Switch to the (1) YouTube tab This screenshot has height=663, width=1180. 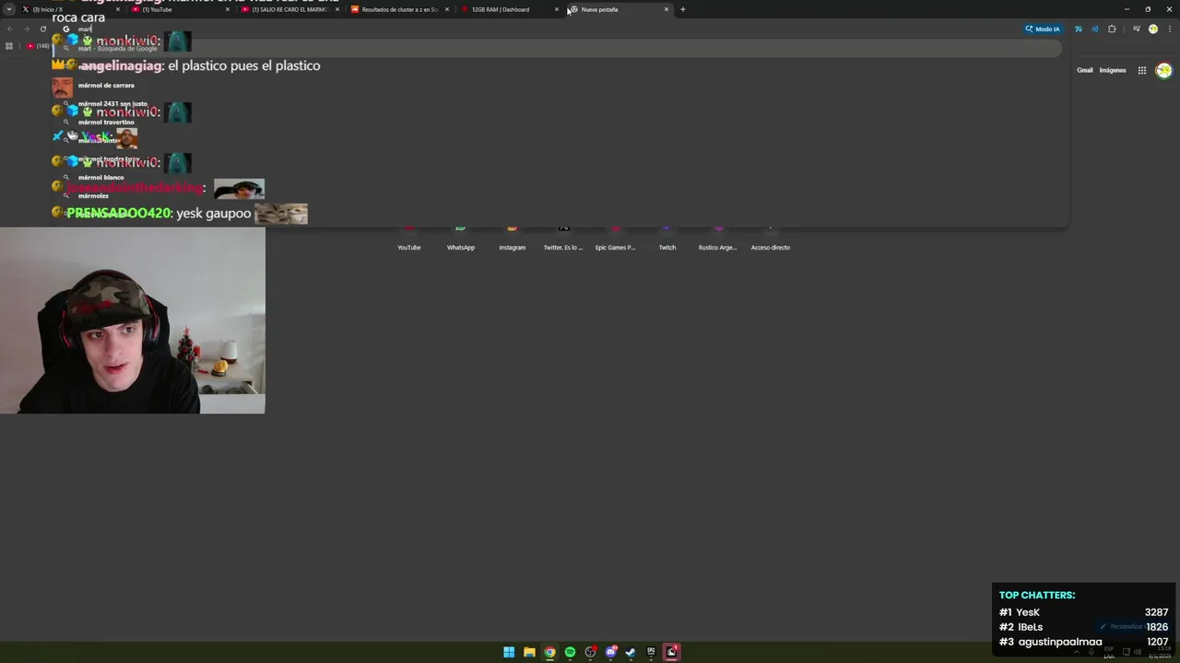tap(180, 9)
